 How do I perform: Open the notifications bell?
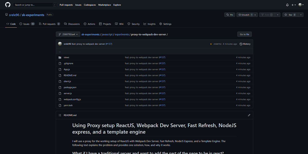pyautogui.click(x=287, y=5)
